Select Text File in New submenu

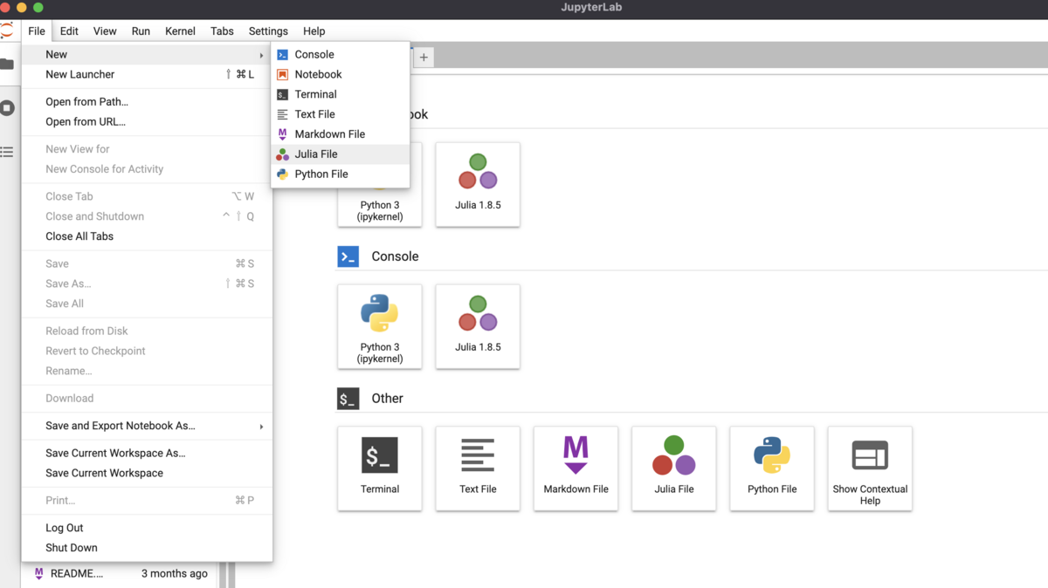coord(341,114)
